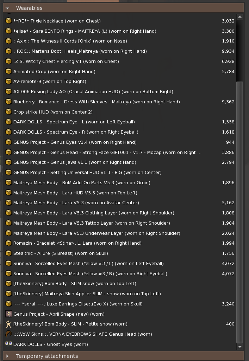Viewport: 249px width, 361px height.
Task: Select '::Axix:: The Witness II Cords [Onix]' text
Action: coord(70,41)
